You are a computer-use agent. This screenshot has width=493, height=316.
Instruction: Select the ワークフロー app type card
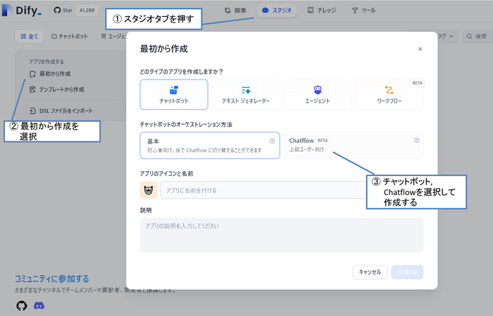tap(389, 94)
